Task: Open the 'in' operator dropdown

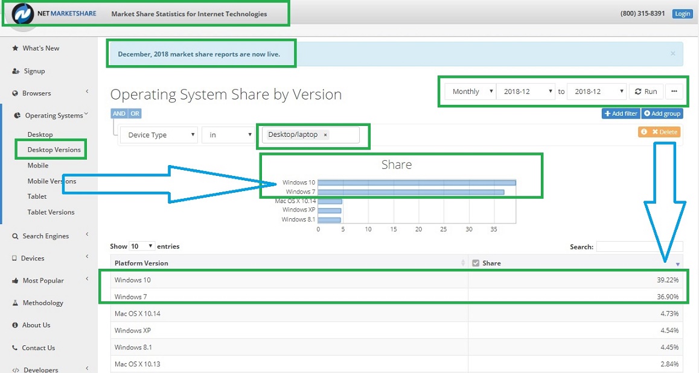Action: pos(228,135)
